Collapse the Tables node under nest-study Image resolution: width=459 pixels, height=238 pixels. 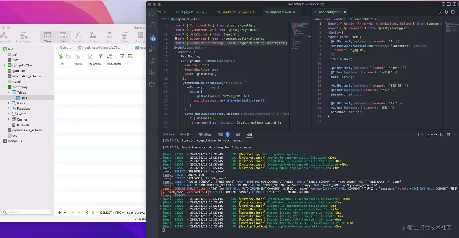click(8, 92)
